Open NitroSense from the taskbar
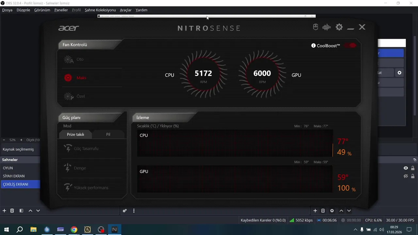 [x=114, y=230]
